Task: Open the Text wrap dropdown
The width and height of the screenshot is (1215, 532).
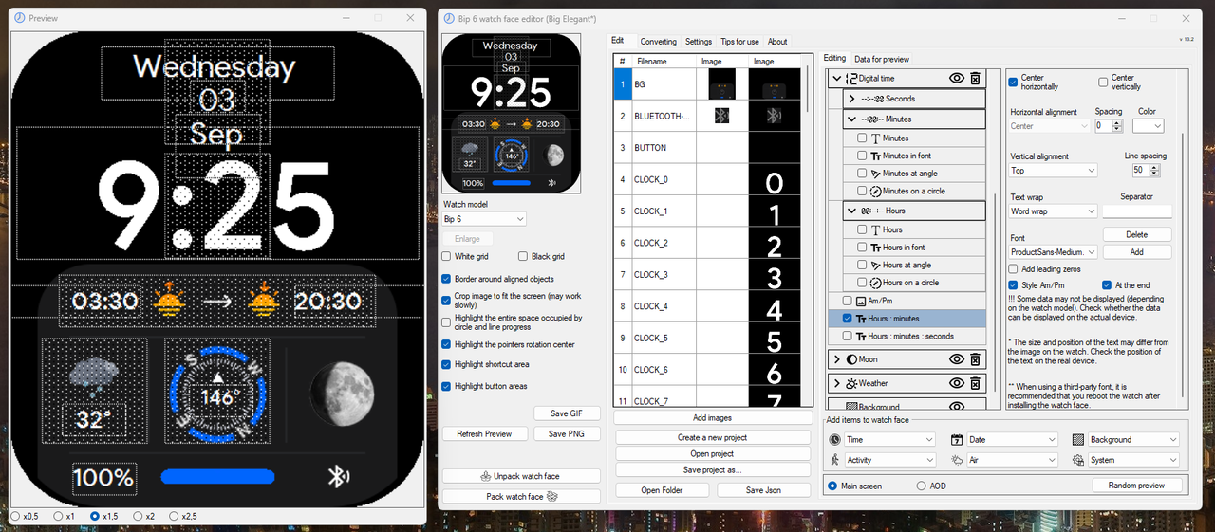Action: (1054, 211)
